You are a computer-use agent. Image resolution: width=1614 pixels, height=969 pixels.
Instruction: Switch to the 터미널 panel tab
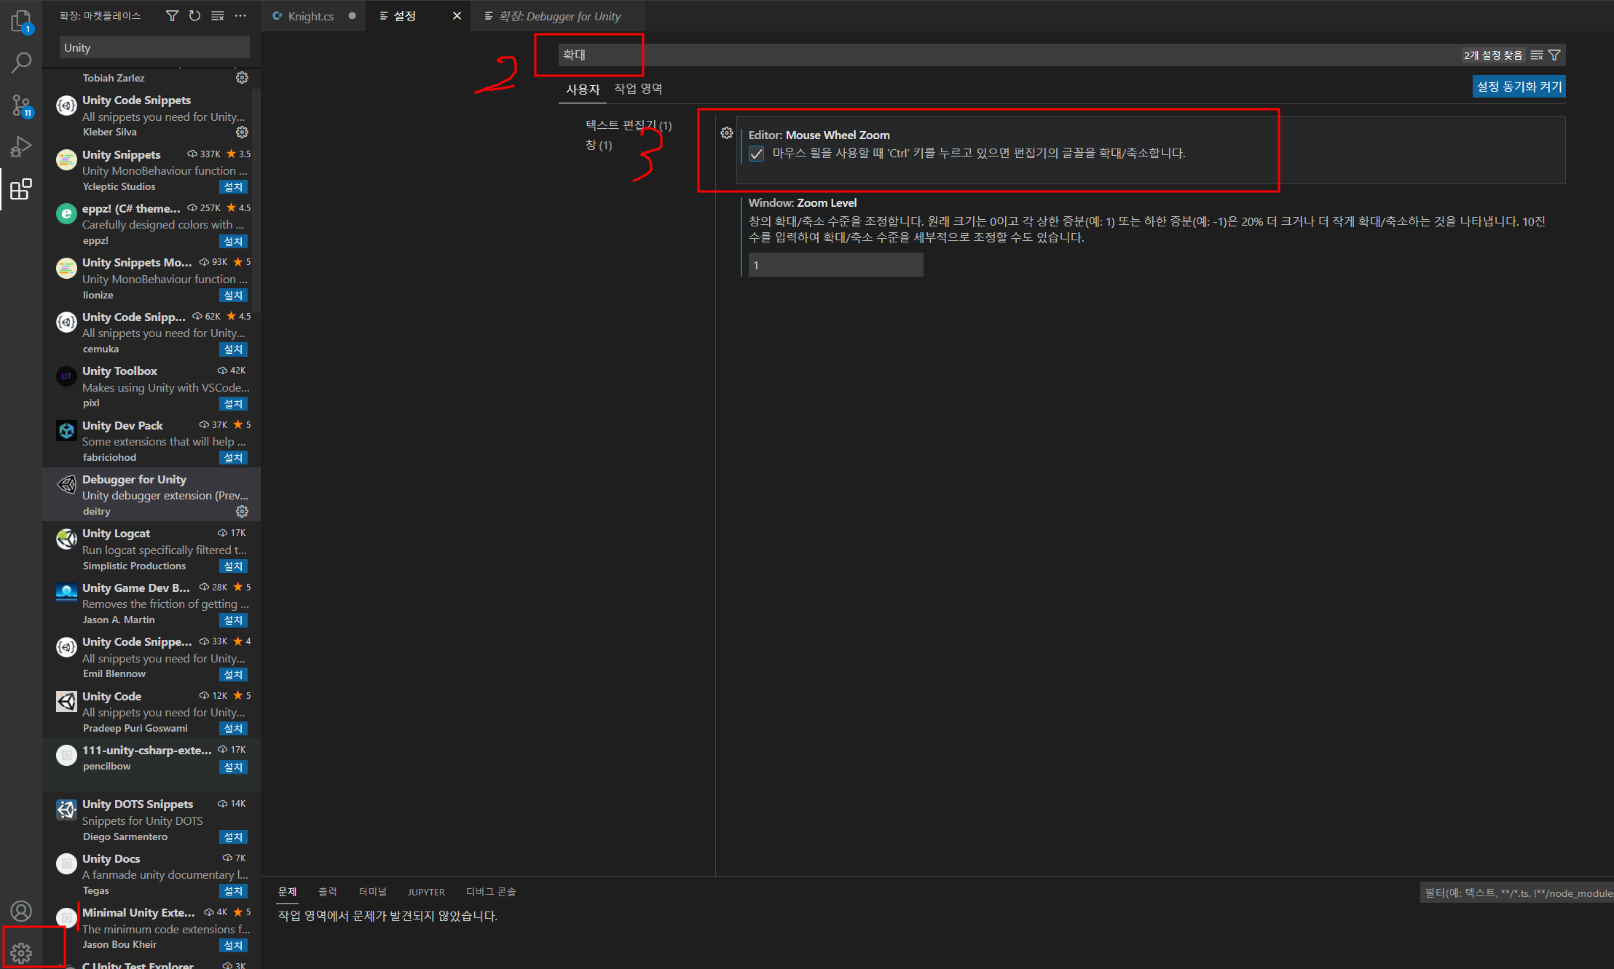[x=372, y=892]
